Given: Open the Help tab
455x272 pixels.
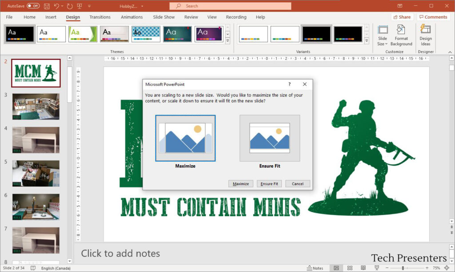Looking at the screenshot, I should pos(260,17).
